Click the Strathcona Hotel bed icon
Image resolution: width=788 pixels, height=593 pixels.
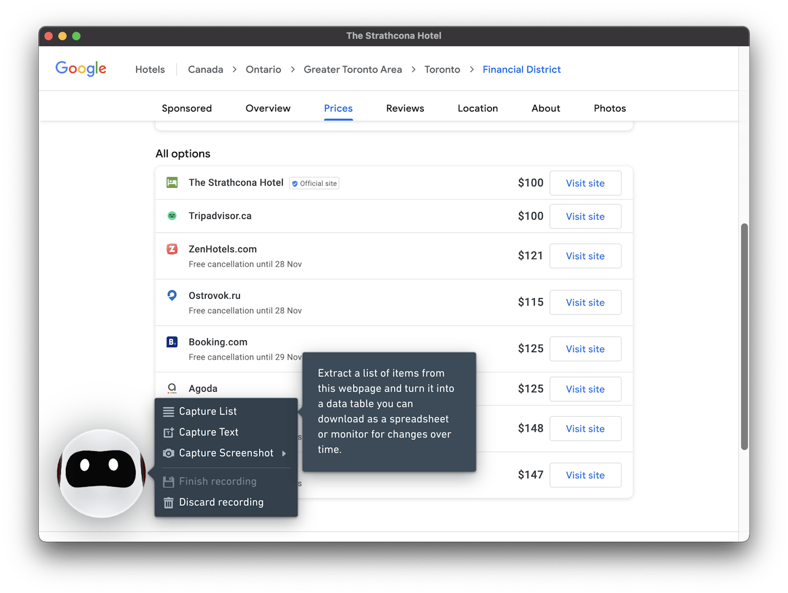tap(172, 182)
